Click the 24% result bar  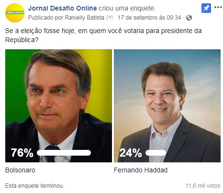pyautogui.click(x=156, y=153)
